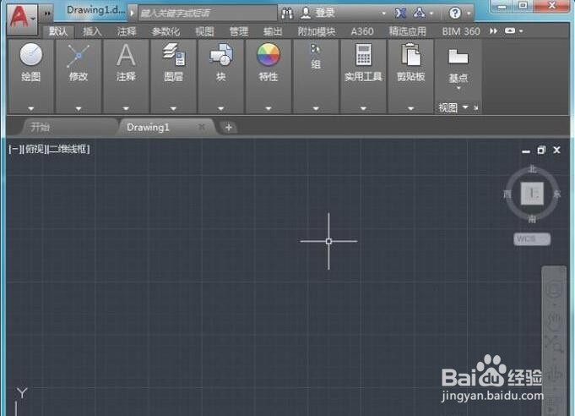575x416 pixels.
Task: Close the drawing viewport with X
Action: [x=556, y=150]
